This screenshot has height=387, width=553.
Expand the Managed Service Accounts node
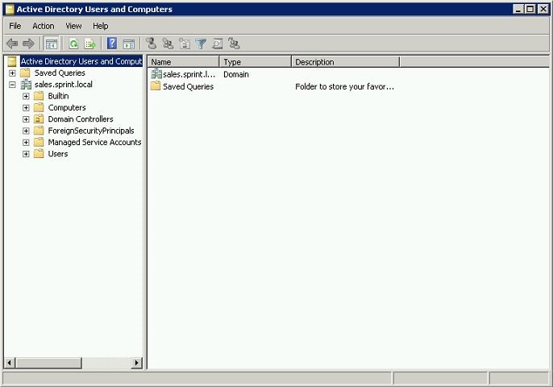tap(26, 143)
